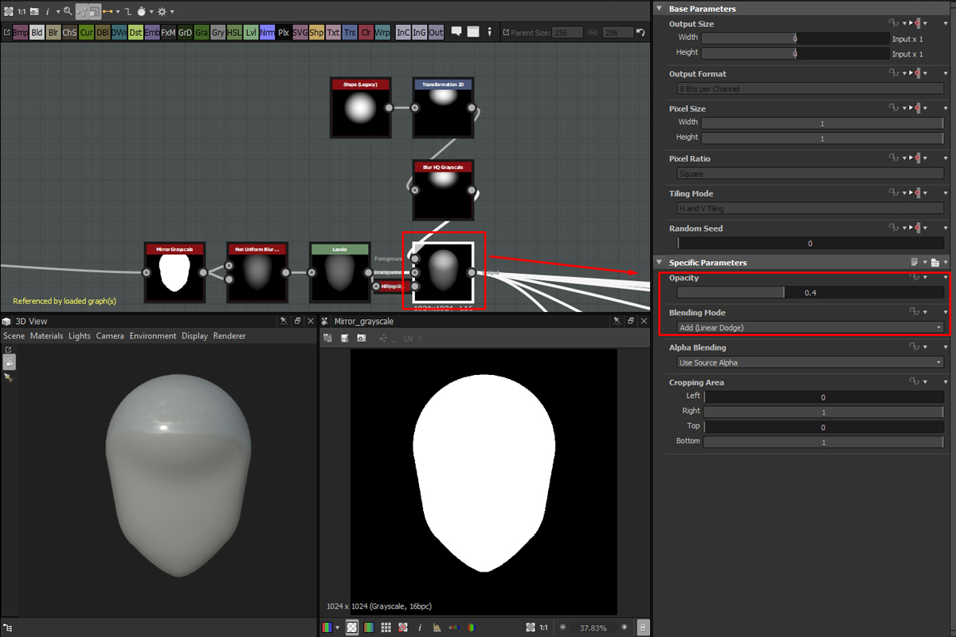The width and height of the screenshot is (956, 637).
Task: Adjust the Opacity slider showing 0.4
Action: tap(809, 292)
